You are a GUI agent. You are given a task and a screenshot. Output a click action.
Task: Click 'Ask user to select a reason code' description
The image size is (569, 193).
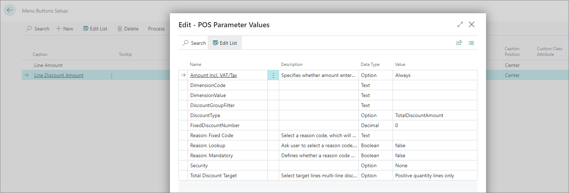pyautogui.click(x=319, y=145)
